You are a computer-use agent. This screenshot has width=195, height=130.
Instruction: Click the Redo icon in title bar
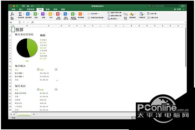pyautogui.click(x=38, y=6)
